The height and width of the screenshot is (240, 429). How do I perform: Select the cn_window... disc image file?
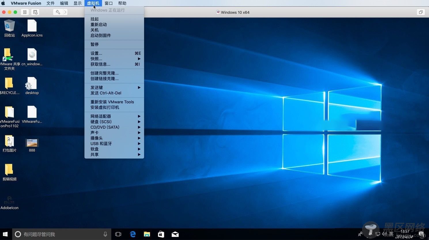click(32, 57)
